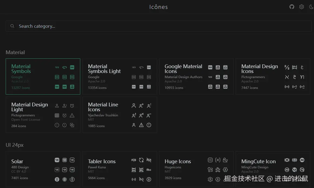This screenshot has width=314, height=188.
Task: Open the Google Material Icons collection
Action: pos(196,76)
